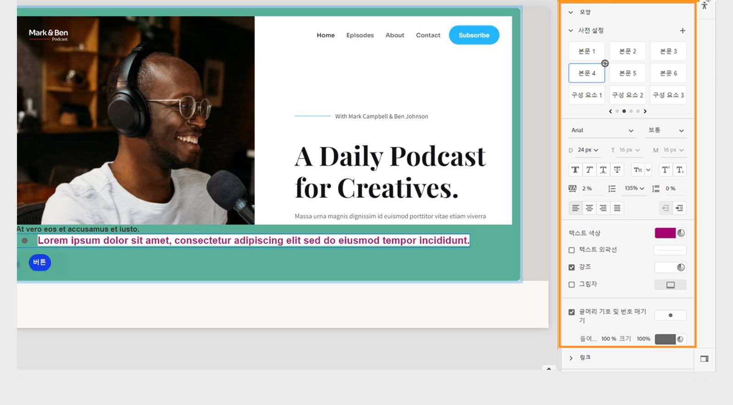The image size is (733, 405).
Task: Align text to the left
Action: click(575, 208)
